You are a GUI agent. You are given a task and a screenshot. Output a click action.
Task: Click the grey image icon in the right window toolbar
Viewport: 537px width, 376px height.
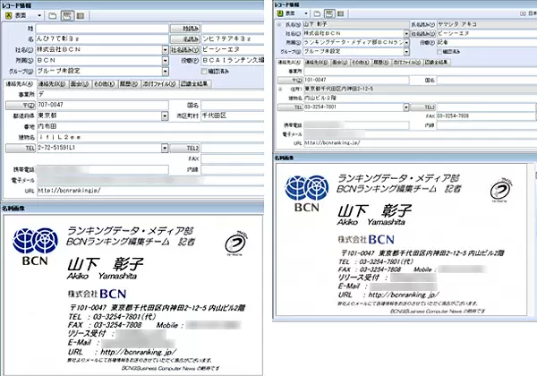click(340, 13)
